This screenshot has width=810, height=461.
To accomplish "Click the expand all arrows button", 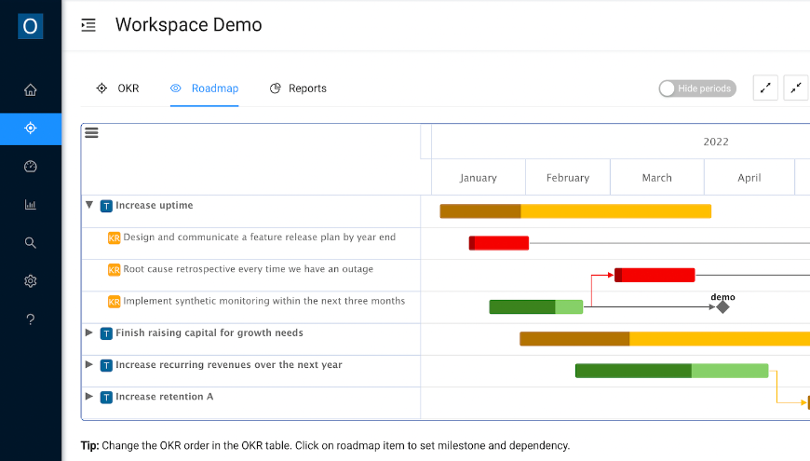I will (x=765, y=88).
